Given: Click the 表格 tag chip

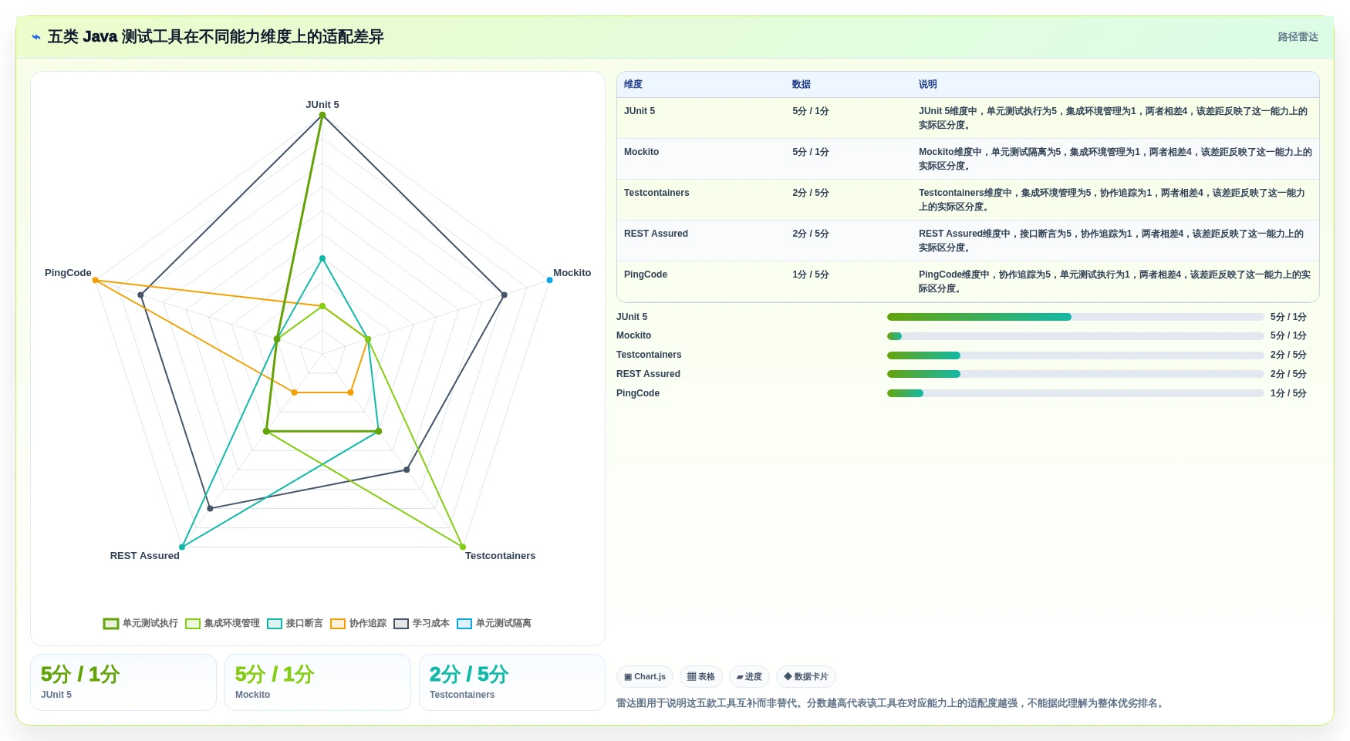Looking at the screenshot, I should pos(700,677).
